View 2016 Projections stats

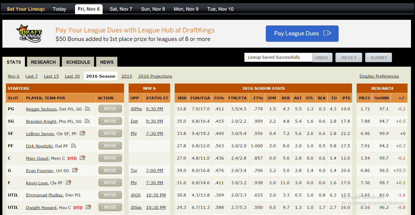coord(155,76)
